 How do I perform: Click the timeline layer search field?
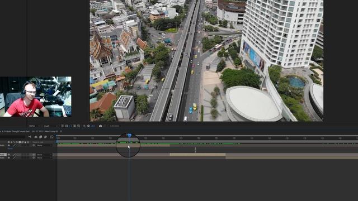point(12,137)
